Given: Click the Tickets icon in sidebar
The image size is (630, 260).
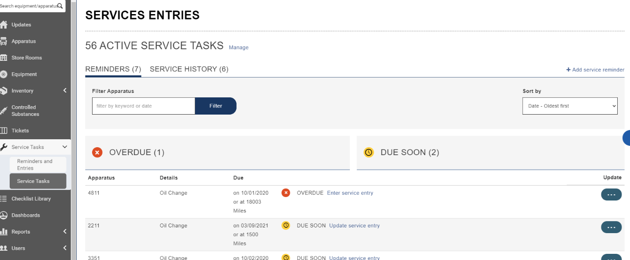Looking at the screenshot, I should pyautogui.click(x=4, y=130).
